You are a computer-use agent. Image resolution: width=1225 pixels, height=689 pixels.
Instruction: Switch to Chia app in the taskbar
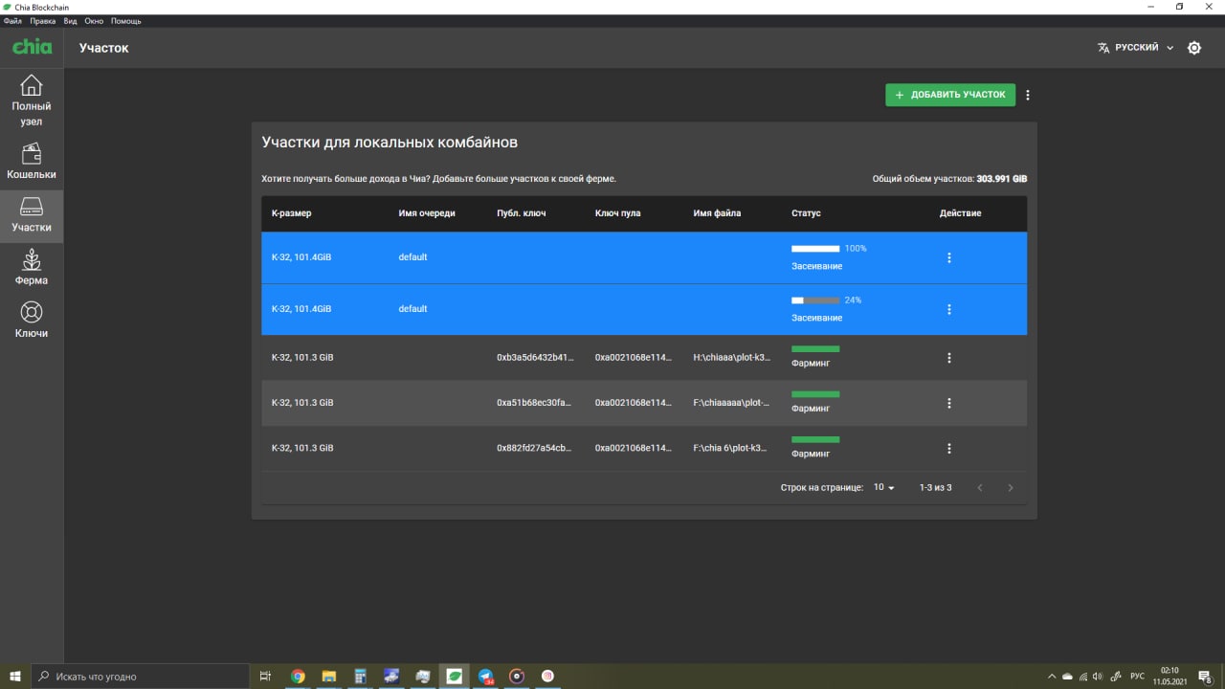tap(455, 677)
